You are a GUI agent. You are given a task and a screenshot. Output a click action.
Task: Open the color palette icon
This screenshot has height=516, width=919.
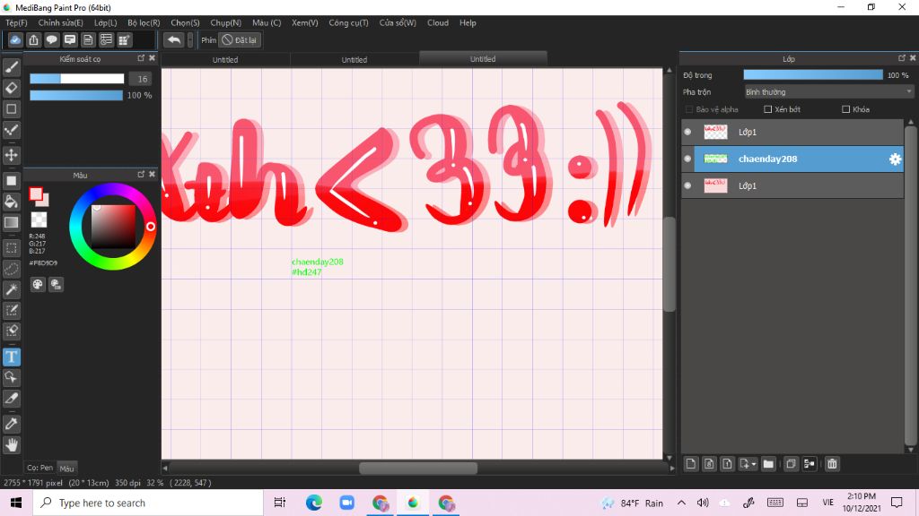pos(38,284)
